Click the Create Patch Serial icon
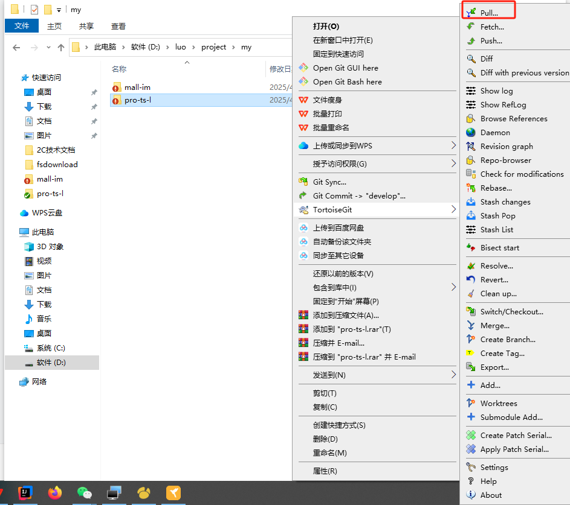The height and width of the screenshot is (505, 570). coord(471,435)
